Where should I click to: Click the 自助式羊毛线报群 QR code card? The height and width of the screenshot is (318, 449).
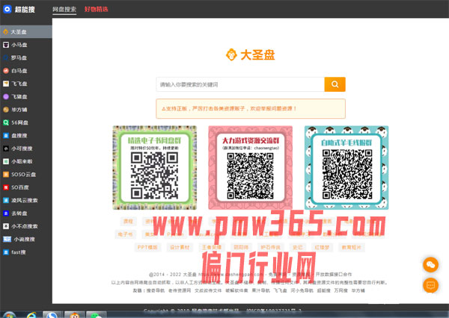pyautogui.click(x=346, y=168)
